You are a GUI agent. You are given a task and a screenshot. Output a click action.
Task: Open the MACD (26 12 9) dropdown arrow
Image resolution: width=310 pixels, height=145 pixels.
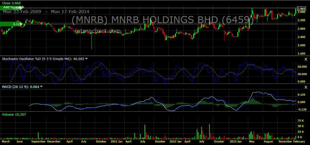(41, 87)
